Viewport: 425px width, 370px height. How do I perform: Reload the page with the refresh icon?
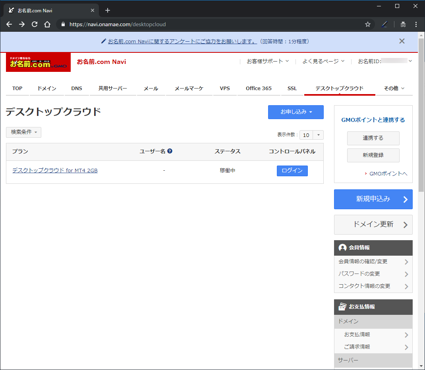(x=35, y=24)
